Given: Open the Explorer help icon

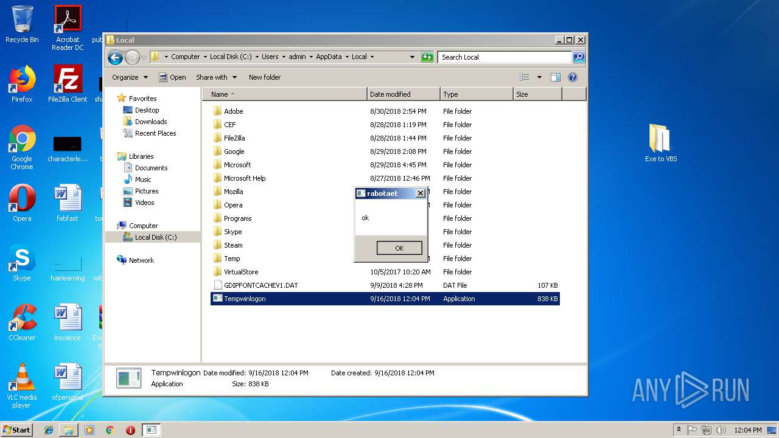Looking at the screenshot, I should [573, 77].
